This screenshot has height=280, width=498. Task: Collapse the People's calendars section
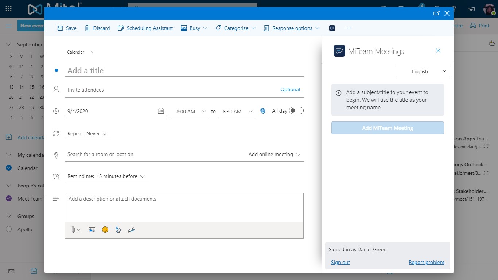9,186
